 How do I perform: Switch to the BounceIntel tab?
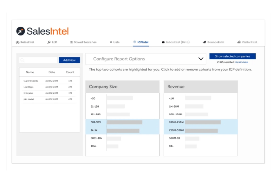point(214,42)
